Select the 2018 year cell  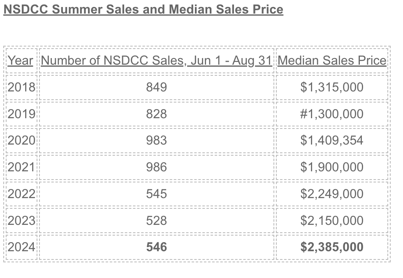click(x=21, y=87)
